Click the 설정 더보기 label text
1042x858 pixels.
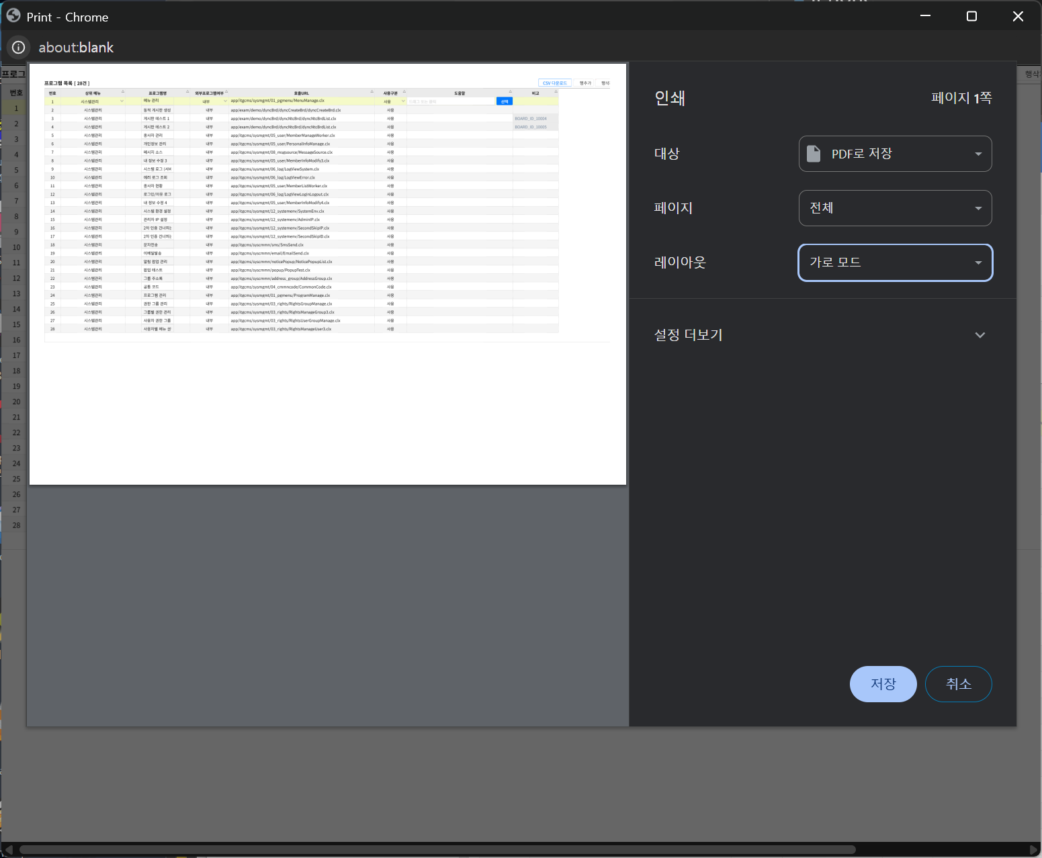[x=688, y=335]
